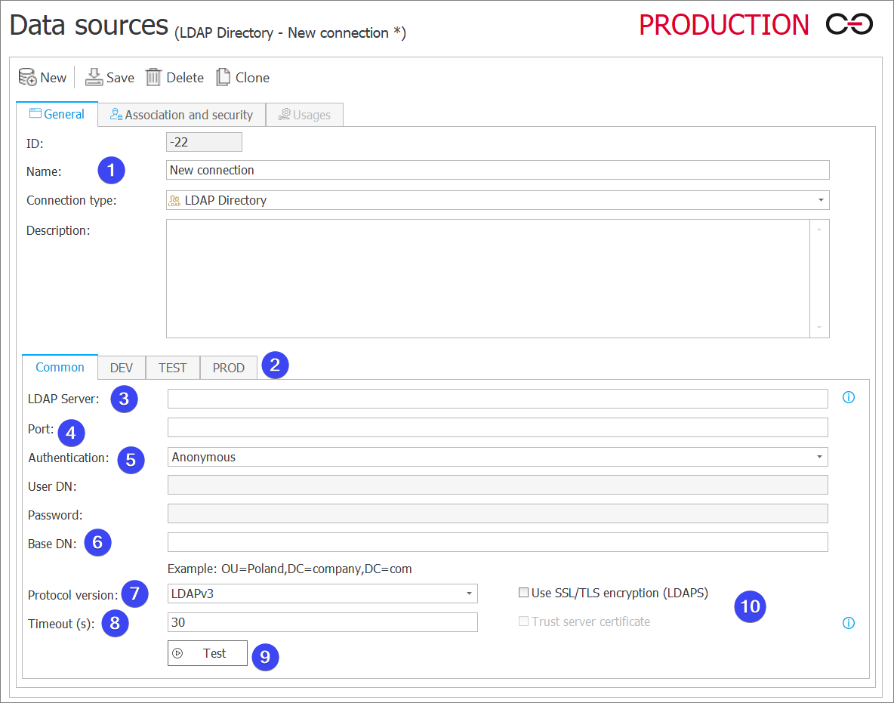894x703 pixels.
Task: Open Association and security tab
Action: click(x=181, y=115)
